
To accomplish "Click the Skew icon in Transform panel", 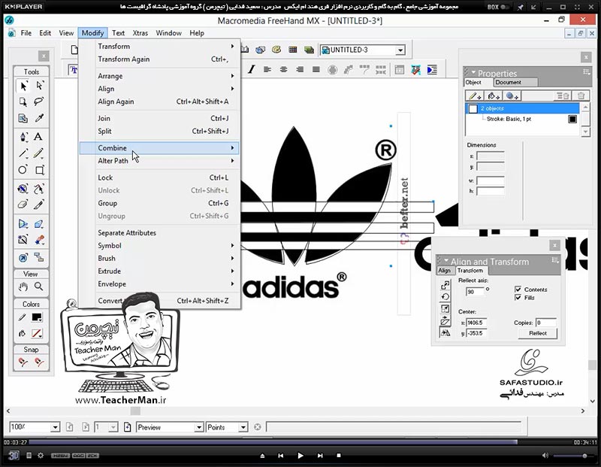I will click(445, 320).
